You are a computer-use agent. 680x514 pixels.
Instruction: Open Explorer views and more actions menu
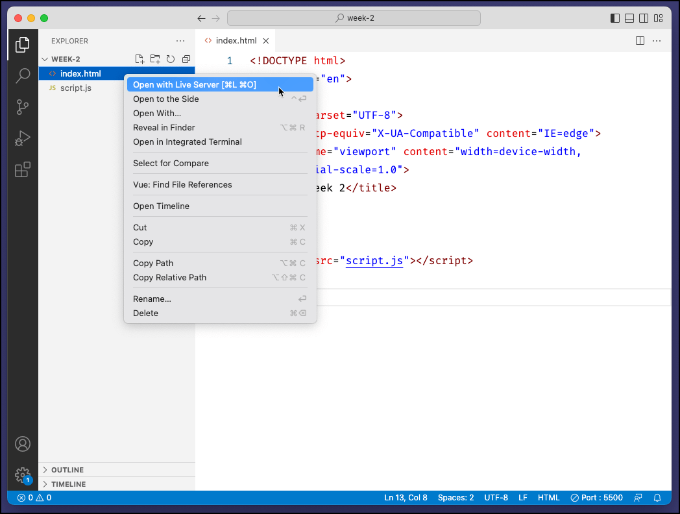click(180, 41)
